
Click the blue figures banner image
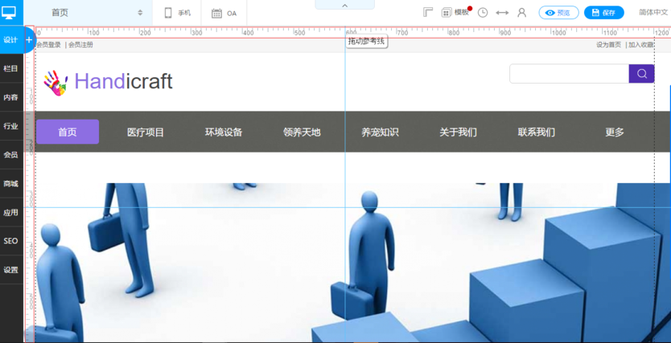(347, 263)
